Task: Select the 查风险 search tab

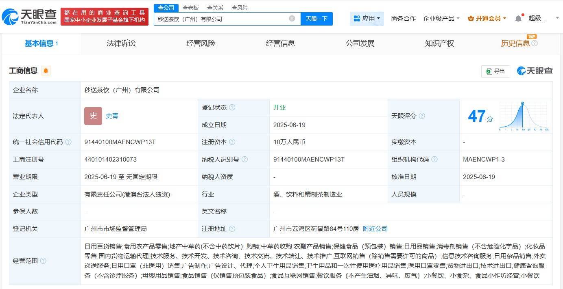Action: tap(240, 8)
